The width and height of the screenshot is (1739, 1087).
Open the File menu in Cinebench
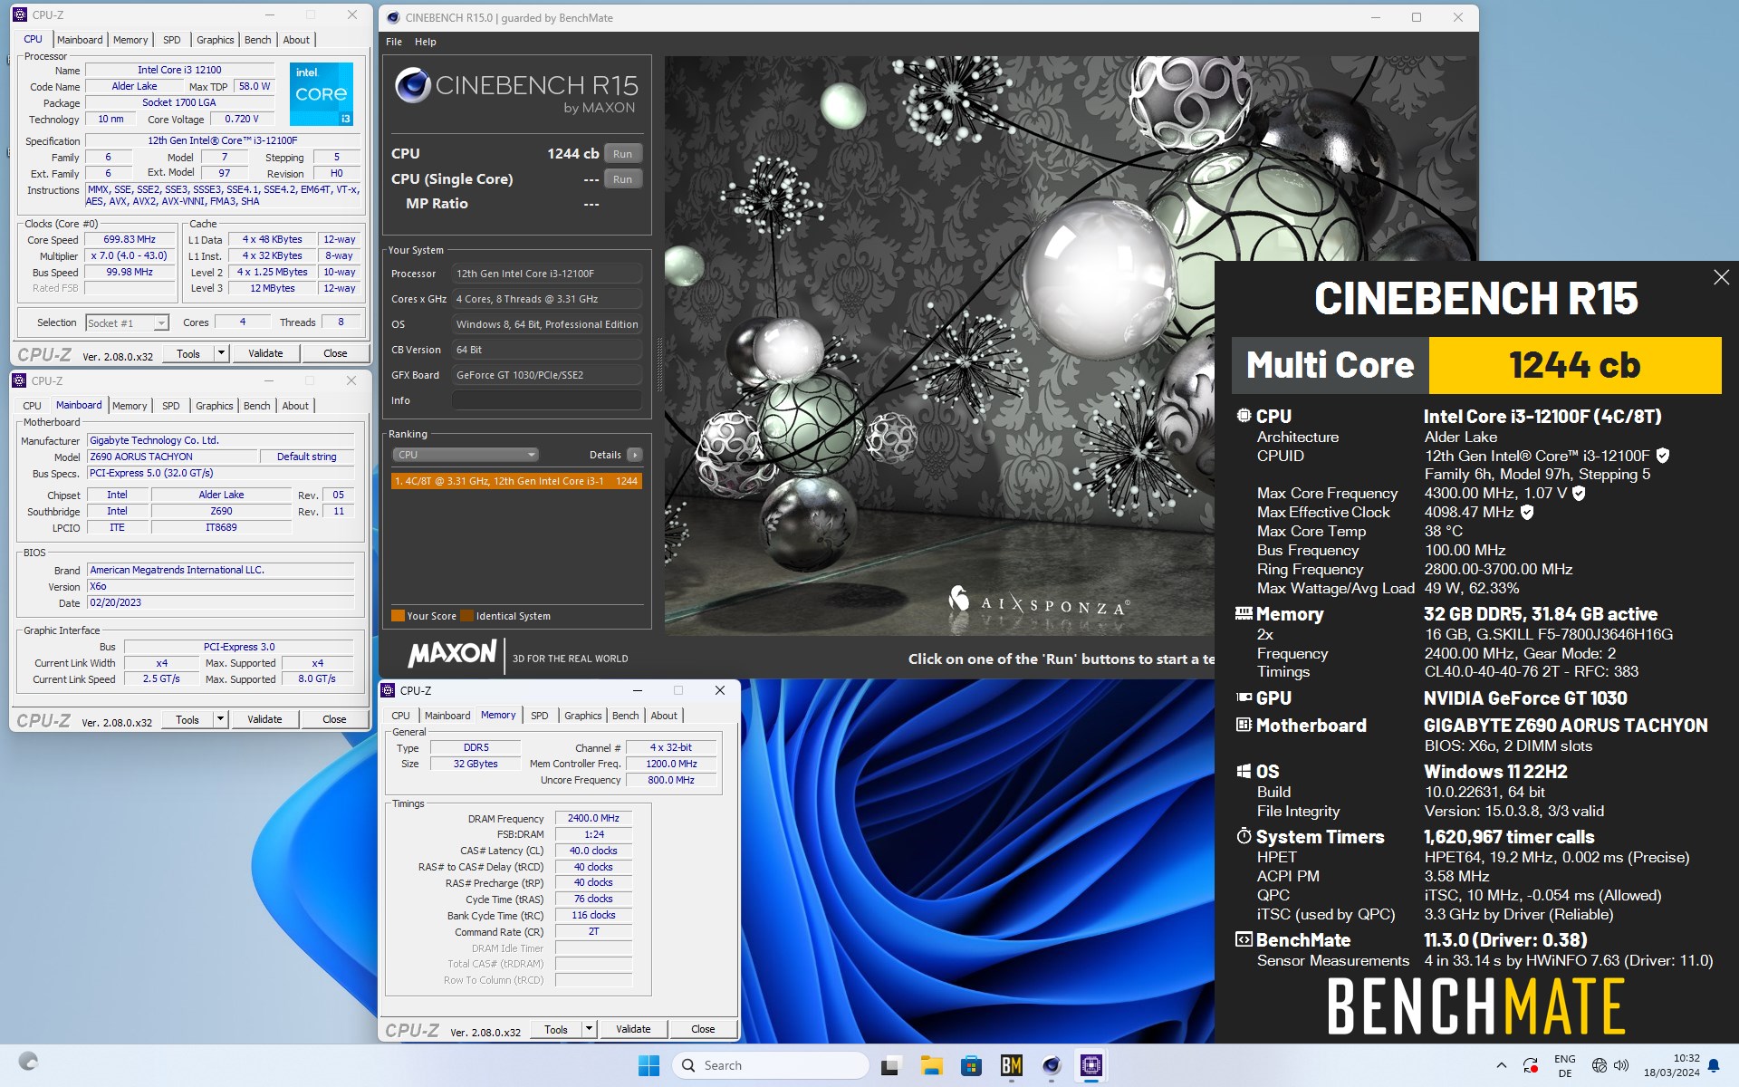pos(394,42)
